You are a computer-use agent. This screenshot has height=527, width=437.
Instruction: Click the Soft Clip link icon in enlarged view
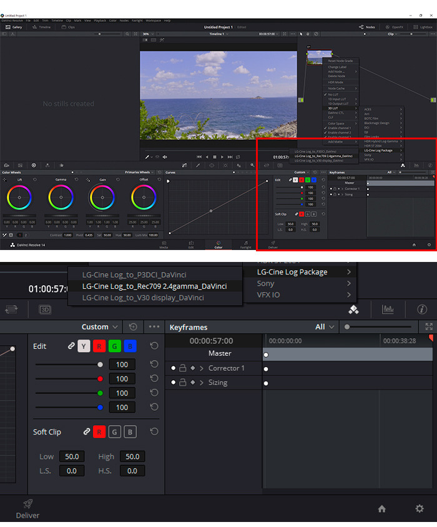[x=87, y=431]
